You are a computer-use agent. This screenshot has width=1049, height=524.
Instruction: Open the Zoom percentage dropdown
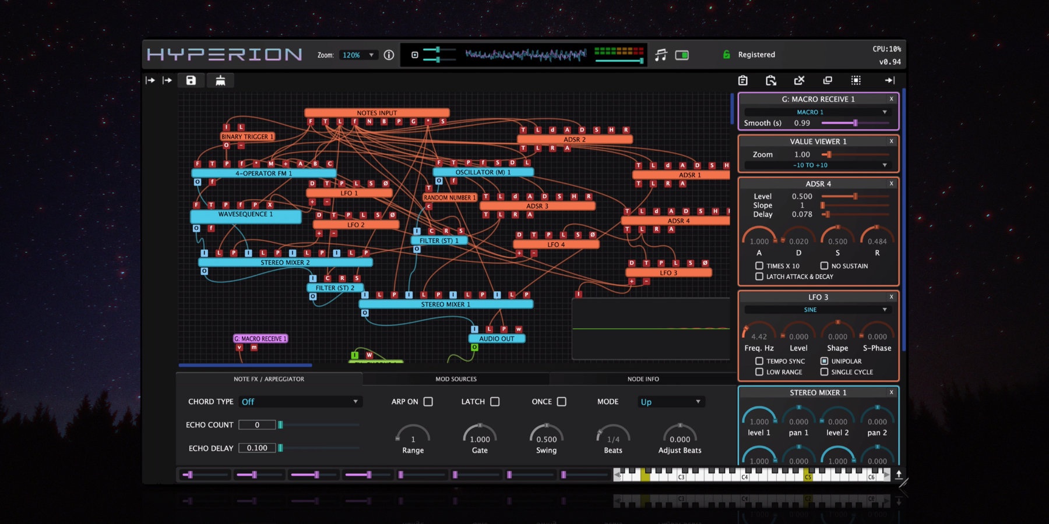point(358,55)
